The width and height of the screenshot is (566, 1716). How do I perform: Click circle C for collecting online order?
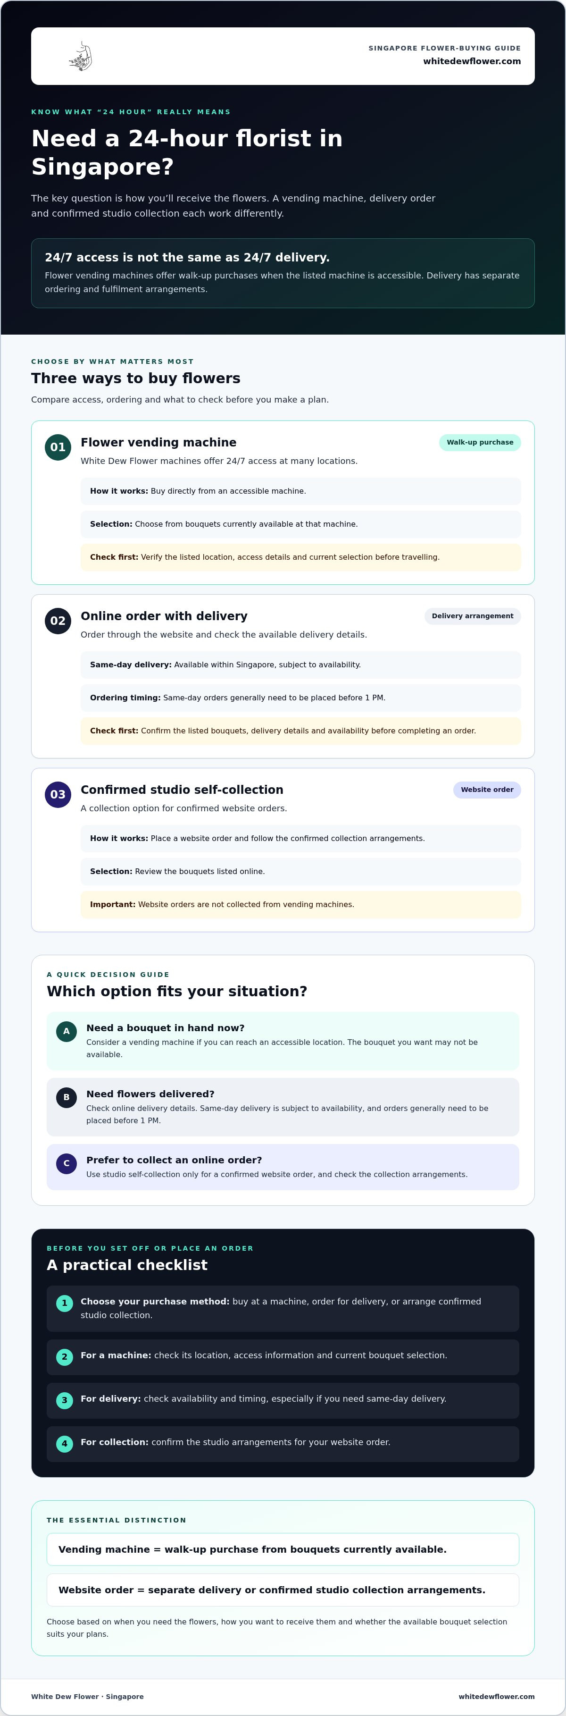(x=66, y=1163)
